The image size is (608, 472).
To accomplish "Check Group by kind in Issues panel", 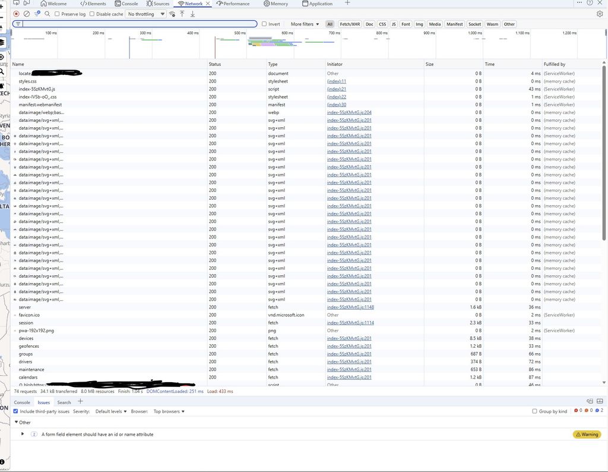I will point(535,411).
